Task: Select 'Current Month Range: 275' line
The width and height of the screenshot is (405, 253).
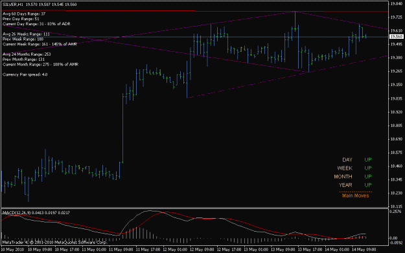Action: pyautogui.click(x=41, y=65)
